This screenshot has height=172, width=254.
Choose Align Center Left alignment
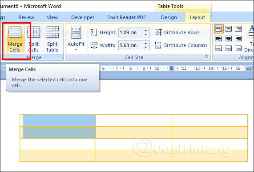(219, 39)
